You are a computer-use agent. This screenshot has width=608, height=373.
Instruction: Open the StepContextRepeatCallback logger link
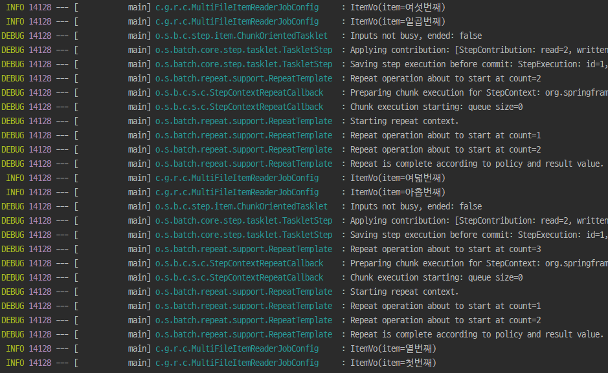[x=240, y=92]
